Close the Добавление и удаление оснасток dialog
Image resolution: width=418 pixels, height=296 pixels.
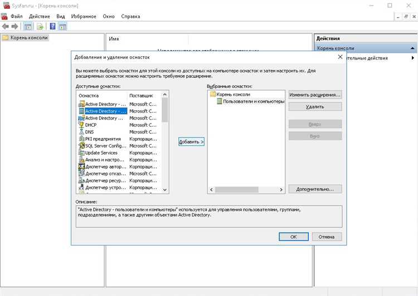tap(340, 57)
